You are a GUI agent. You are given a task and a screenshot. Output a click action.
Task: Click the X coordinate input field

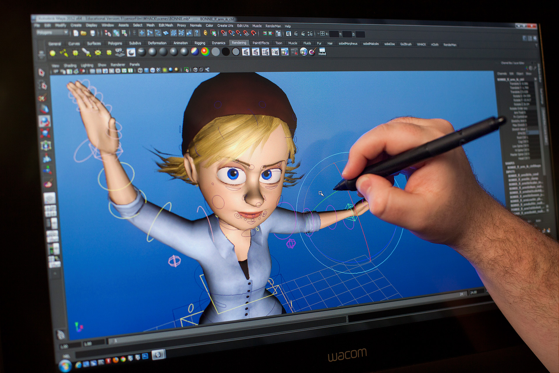(x=334, y=34)
